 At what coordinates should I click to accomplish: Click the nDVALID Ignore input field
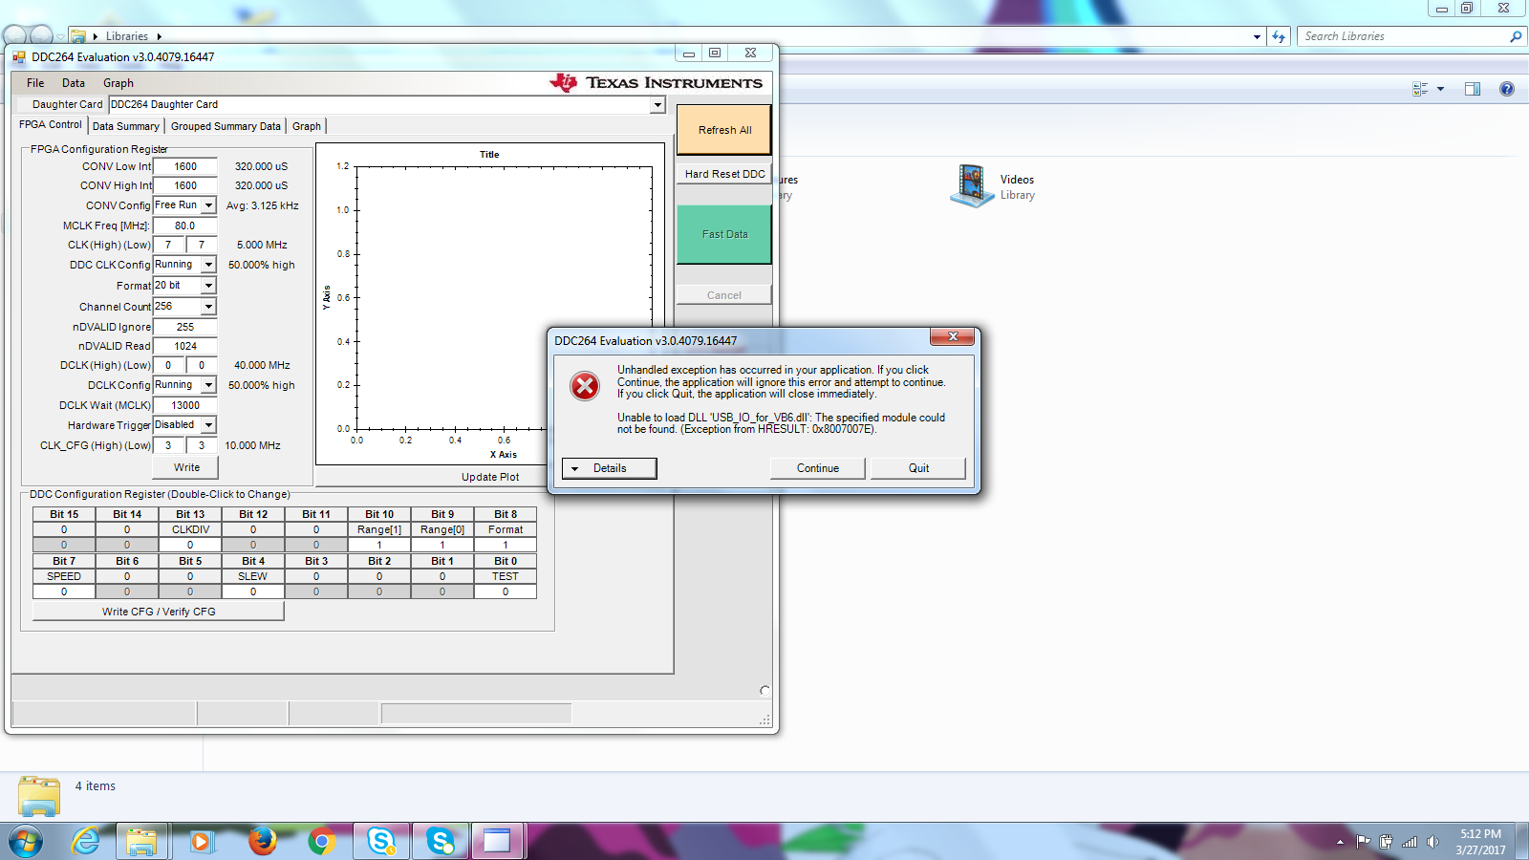point(185,327)
